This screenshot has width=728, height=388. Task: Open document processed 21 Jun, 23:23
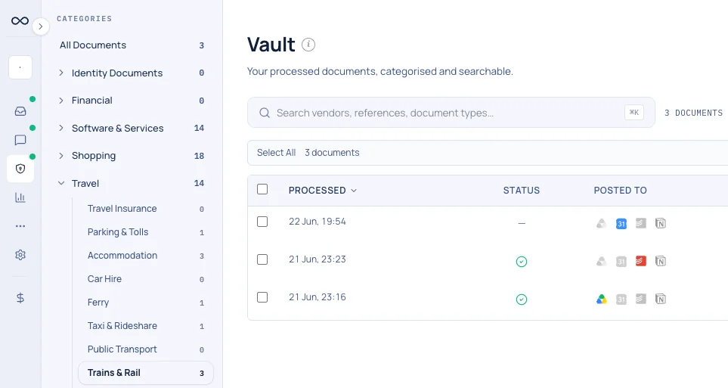pyautogui.click(x=317, y=259)
